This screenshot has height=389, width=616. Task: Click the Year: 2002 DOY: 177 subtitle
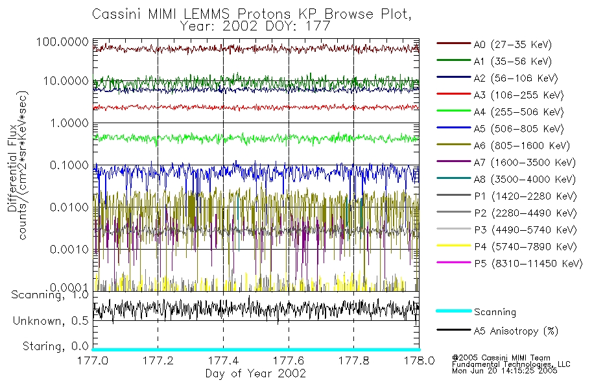(255, 27)
